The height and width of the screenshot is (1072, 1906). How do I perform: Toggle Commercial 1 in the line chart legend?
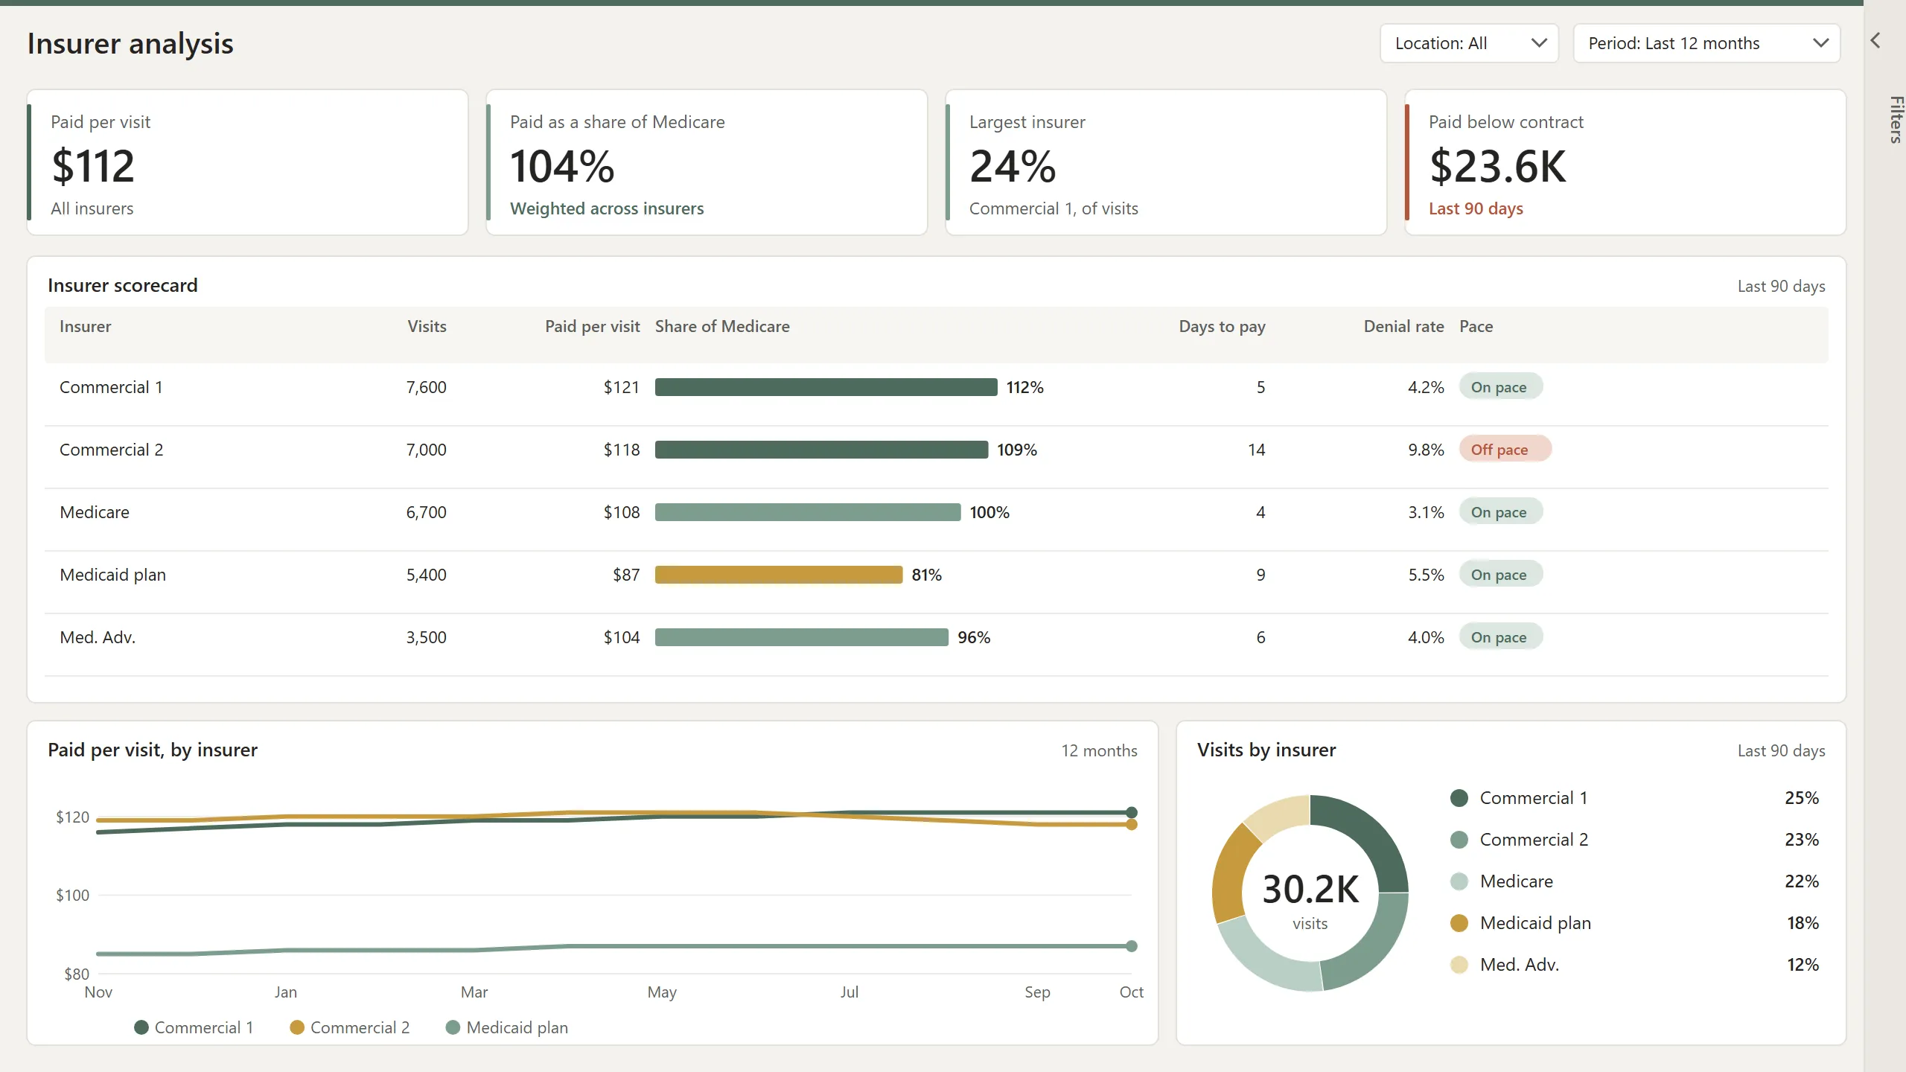(194, 1027)
